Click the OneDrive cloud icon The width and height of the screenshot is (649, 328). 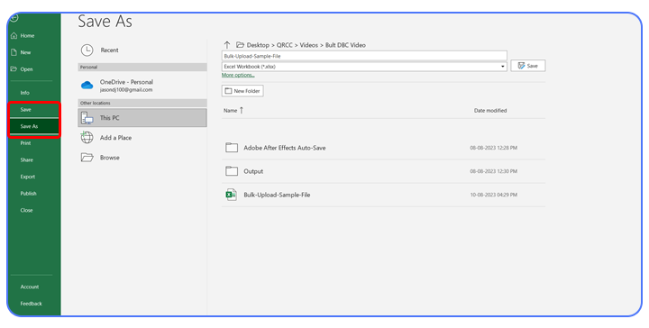click(x=87, y=86)
